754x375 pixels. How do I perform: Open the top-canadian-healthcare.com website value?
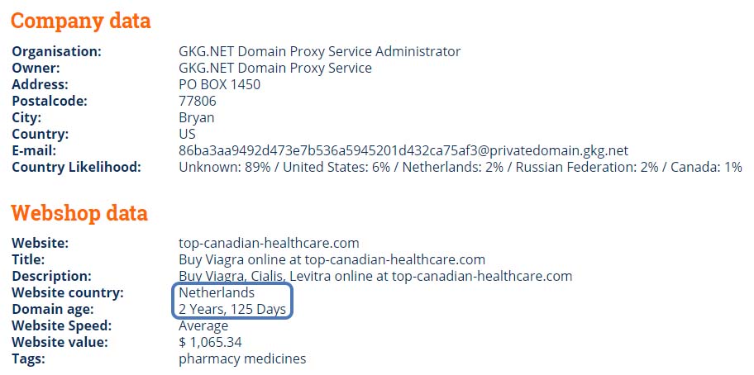point(269,244)
